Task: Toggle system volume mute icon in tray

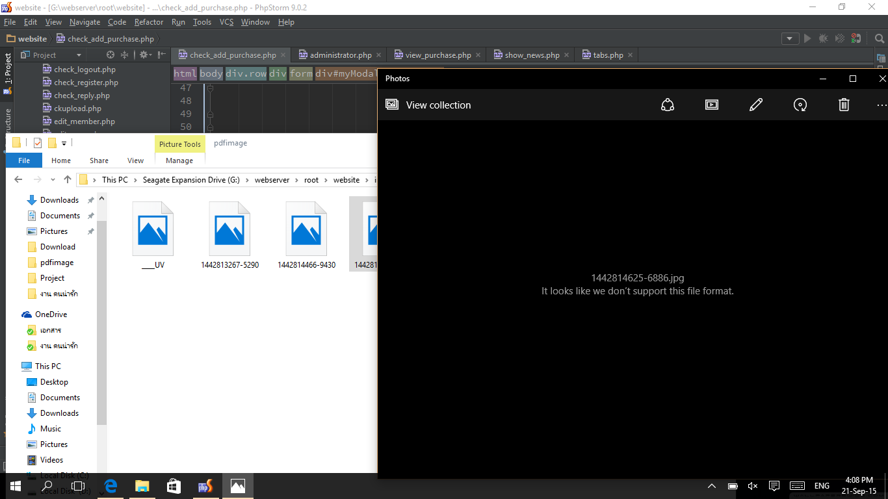Action: pyautogui.click(x=753, y=486)
